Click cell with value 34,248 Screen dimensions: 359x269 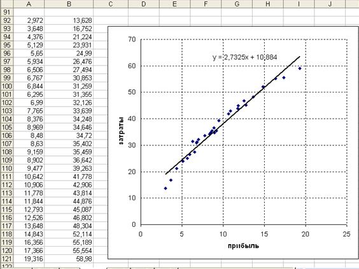tap(69, 119)
